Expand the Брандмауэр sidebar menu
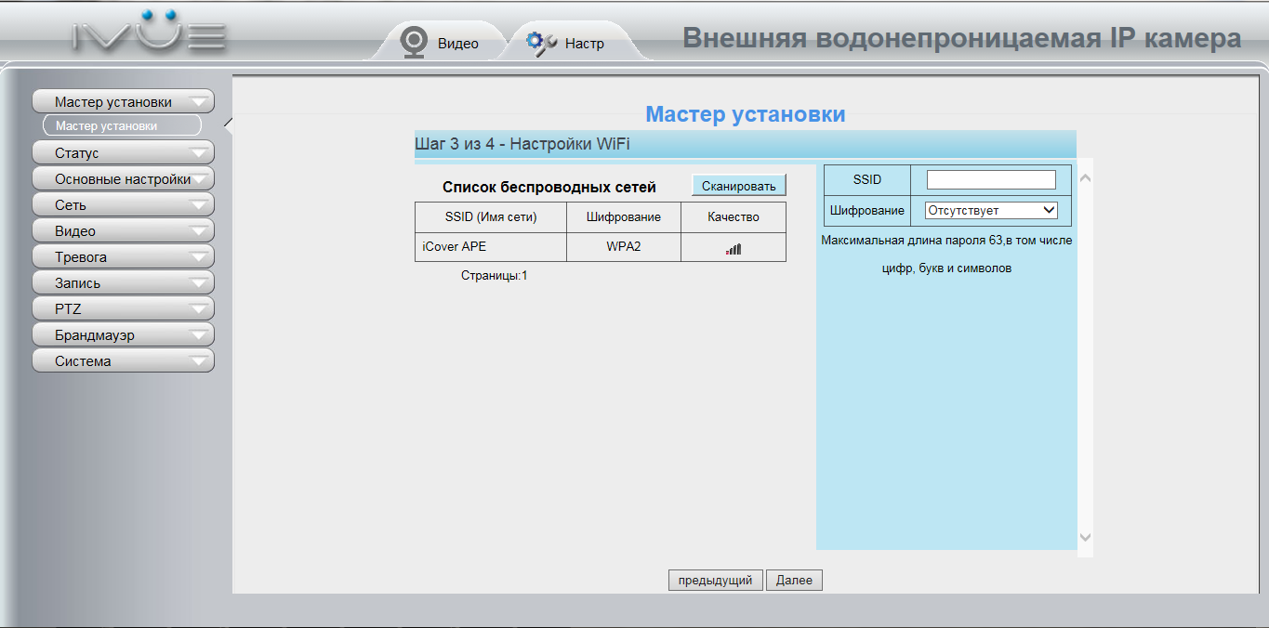This screenshot has width=1269, height=628. click(x=124, y=335)
